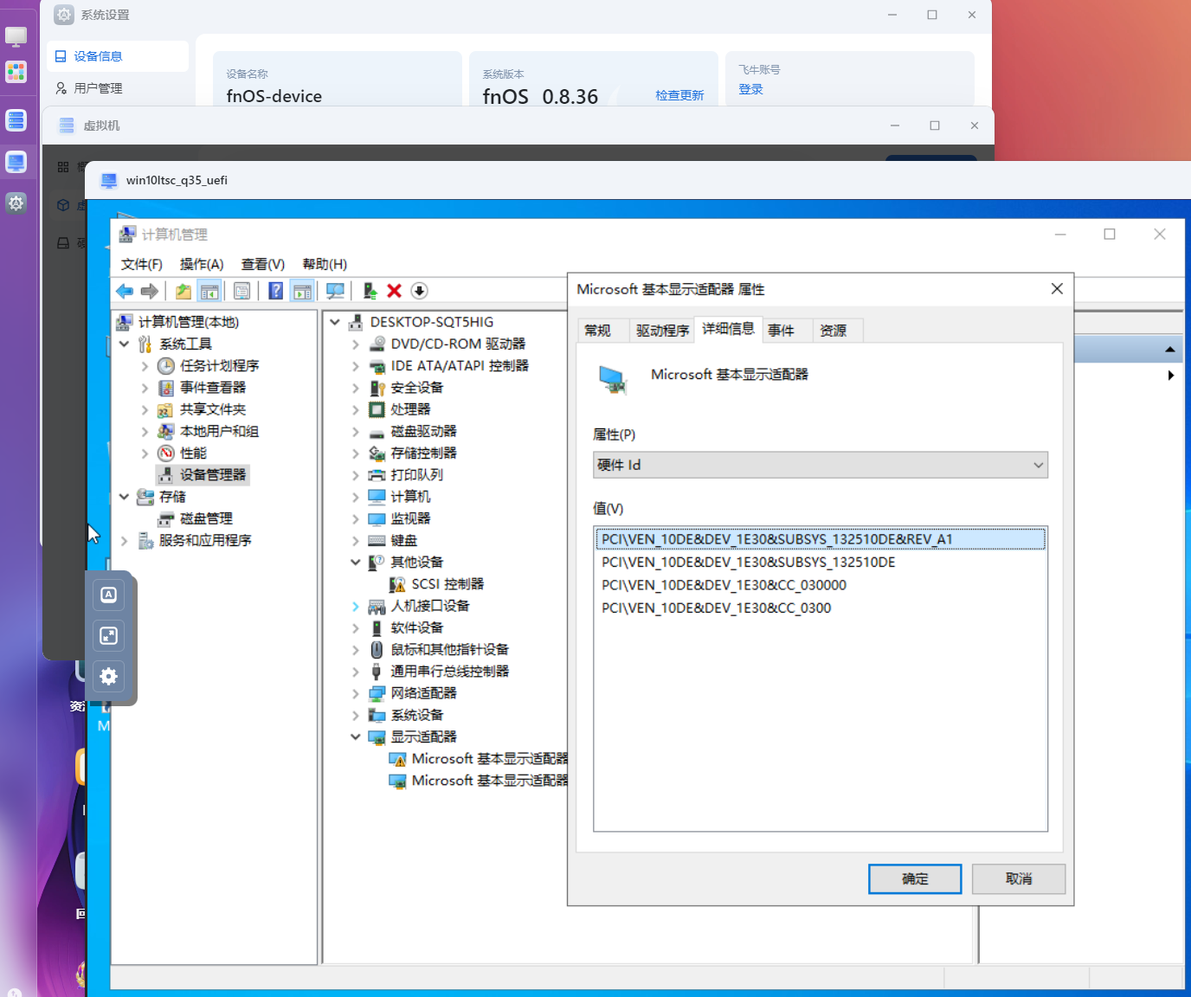The width and height of the screenshot is (1191, 997).
Task: Open the 属性 dropdown showing 硬件 Id
Action: [821, 465]
